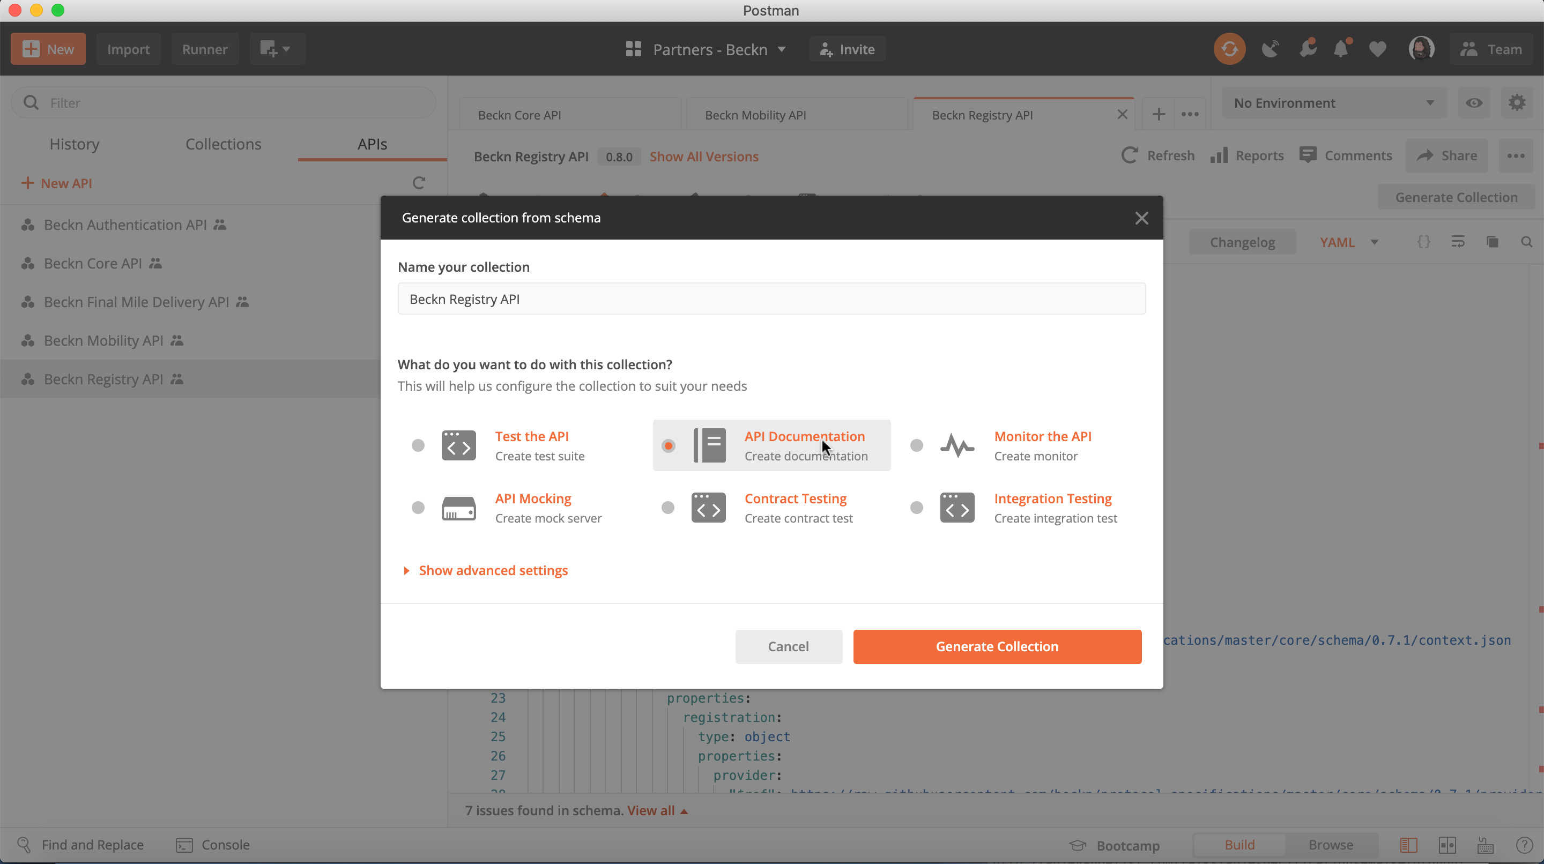This screenshot has width=1544, height=864.
Task: Open Find and Replace
Action: (x=80, y=845)
